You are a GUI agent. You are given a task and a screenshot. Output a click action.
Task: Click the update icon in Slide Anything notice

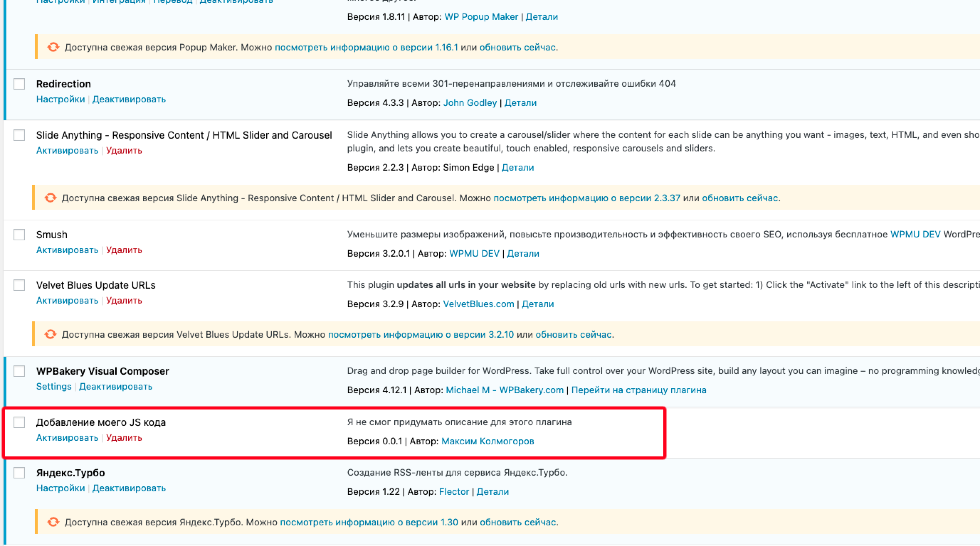pos(50,198)
